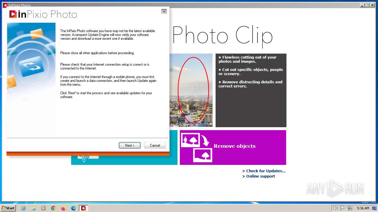Open the Remove objects tile
378x212 pixels.
233,148
